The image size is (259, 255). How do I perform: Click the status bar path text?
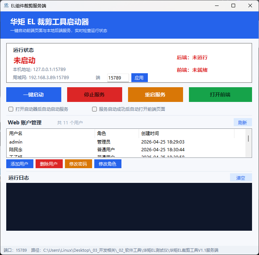coord(125,250)
